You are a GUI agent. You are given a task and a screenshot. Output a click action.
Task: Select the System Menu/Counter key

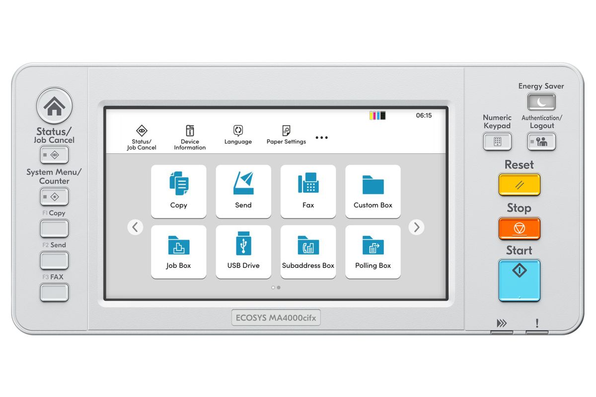point(54,197)
